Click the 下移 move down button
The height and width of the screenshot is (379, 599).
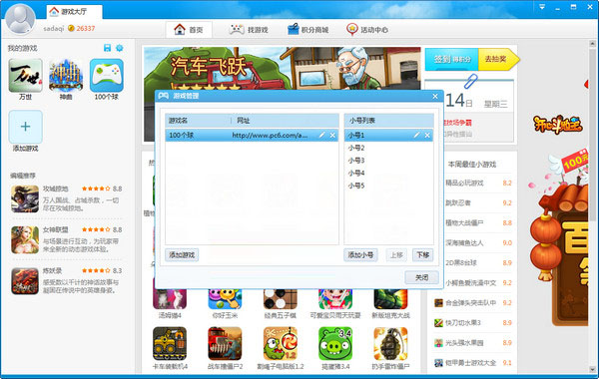click(423, 255)
